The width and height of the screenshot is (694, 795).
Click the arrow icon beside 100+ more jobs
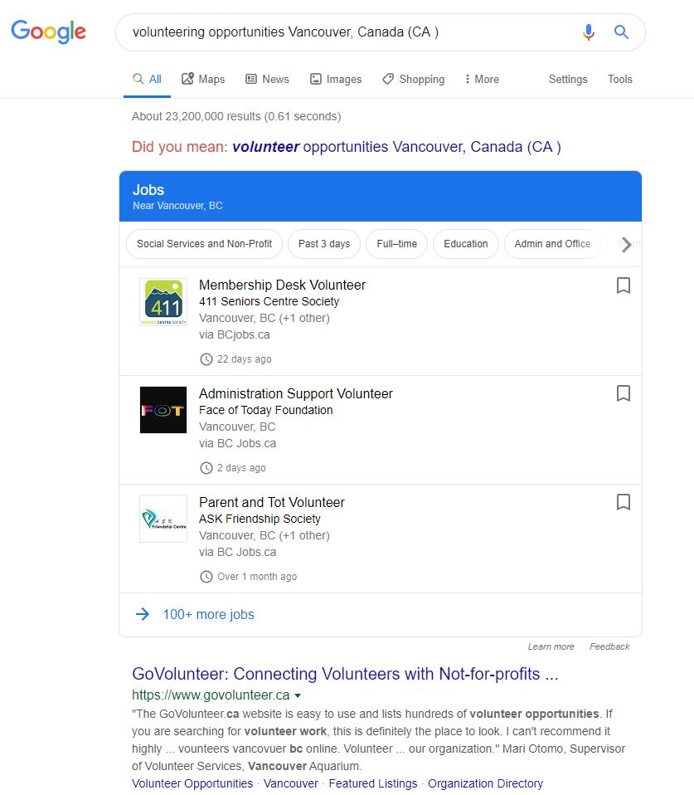(x=143, y=614)
